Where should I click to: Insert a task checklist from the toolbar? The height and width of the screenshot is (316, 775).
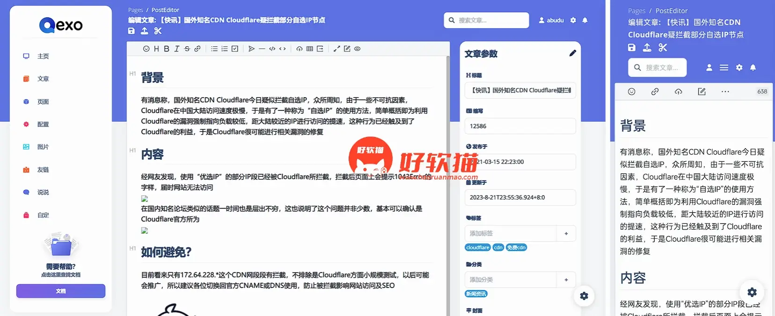point(235,49)
